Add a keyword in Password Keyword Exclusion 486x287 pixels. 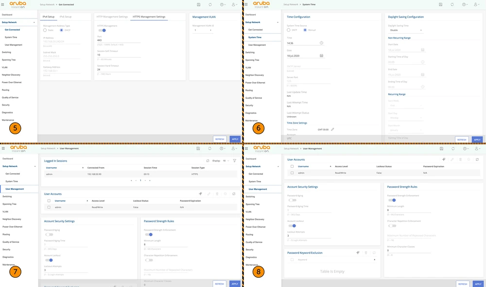[x=358, y=252]
